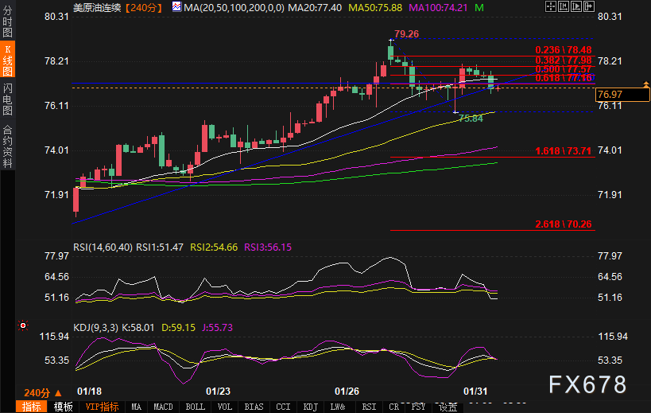Click the RSI3:56.15 value

[x=268, y=247]
